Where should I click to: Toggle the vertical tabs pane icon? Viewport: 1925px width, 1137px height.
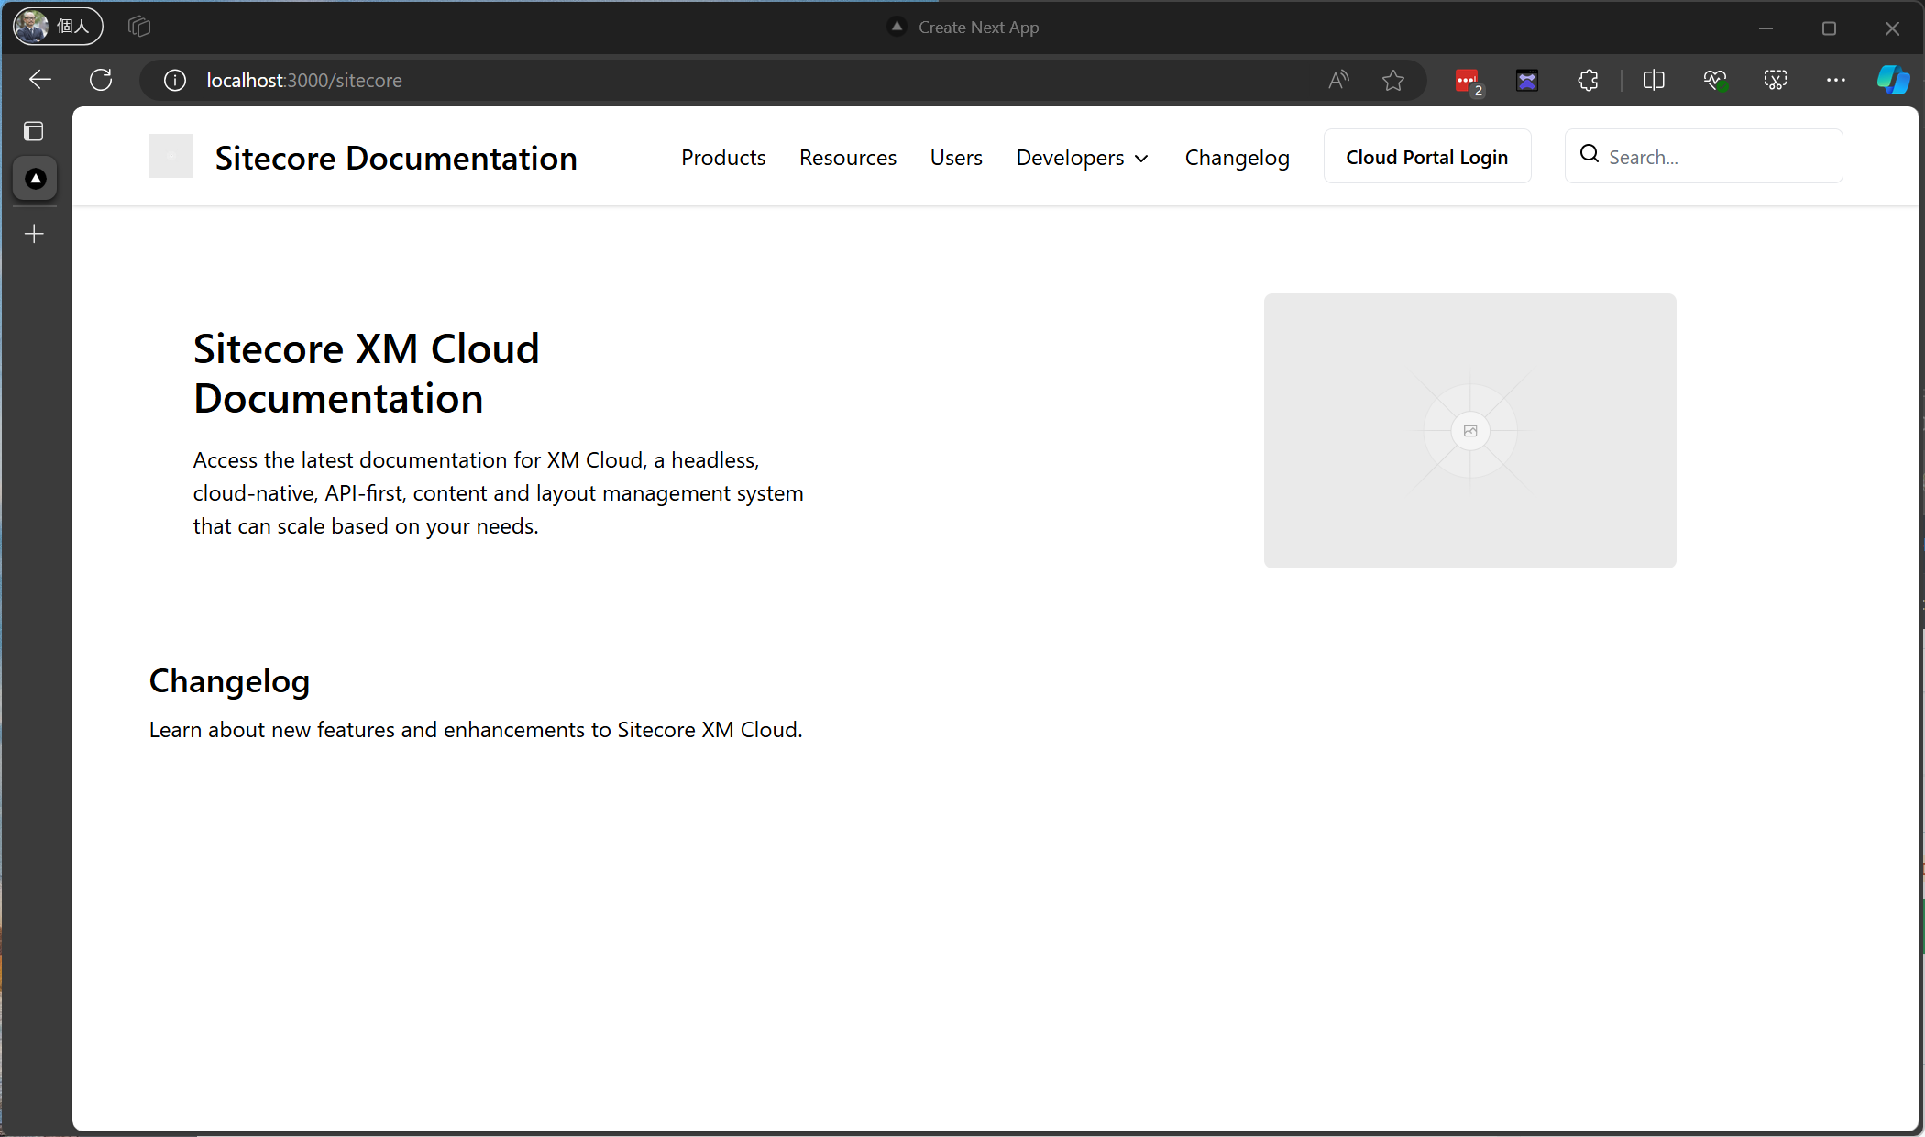(x=34, y=131)
